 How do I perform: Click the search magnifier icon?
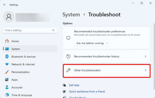pos(53,30)
